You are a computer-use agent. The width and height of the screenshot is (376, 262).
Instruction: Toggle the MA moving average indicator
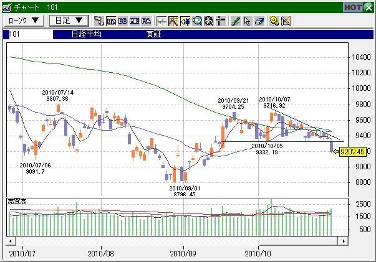112,21
